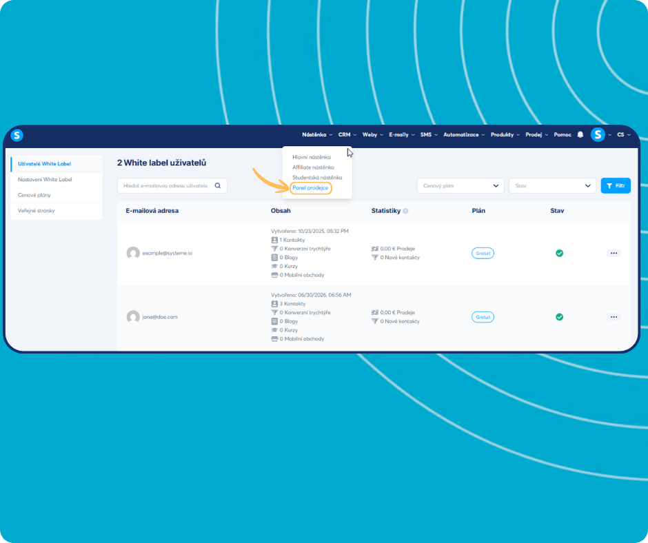648x543 pixels.
Task: Click the Statistiky column header
Action: coord(386,211)
